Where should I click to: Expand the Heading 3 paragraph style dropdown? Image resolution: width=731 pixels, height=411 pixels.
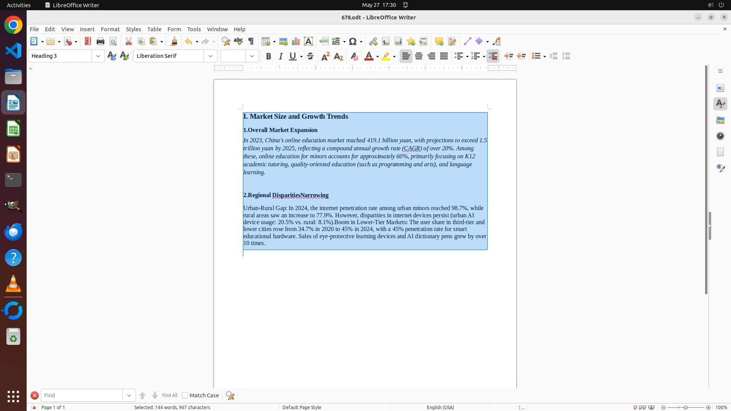[98, 56]
